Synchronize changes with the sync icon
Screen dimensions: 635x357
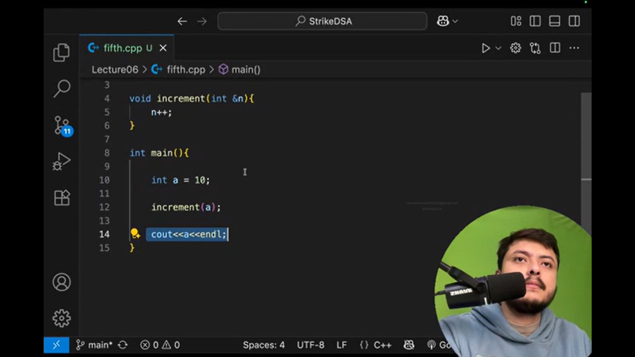[x=123, y=345]
